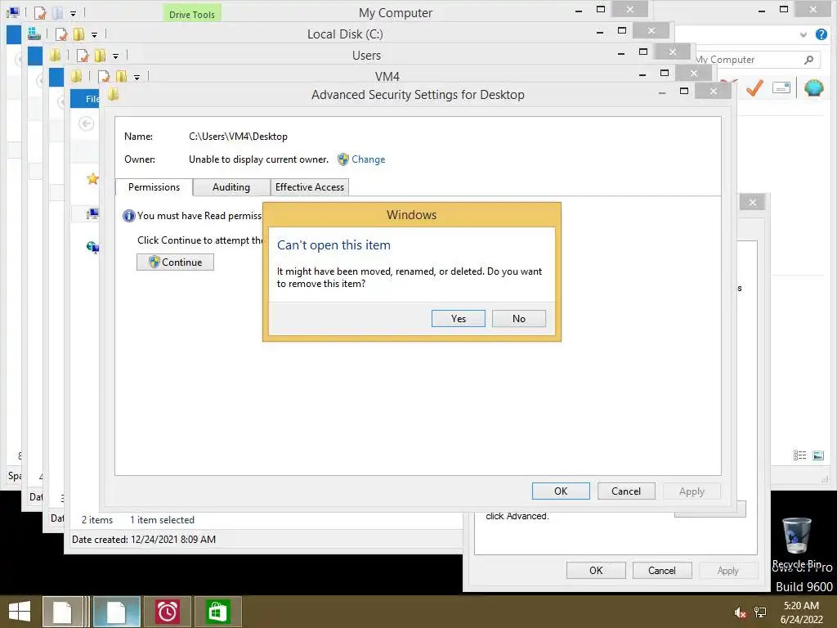Screen dimensions: 837x628
Task: Click Yes in the Can't open this item dialog
Action: point(458,318)
